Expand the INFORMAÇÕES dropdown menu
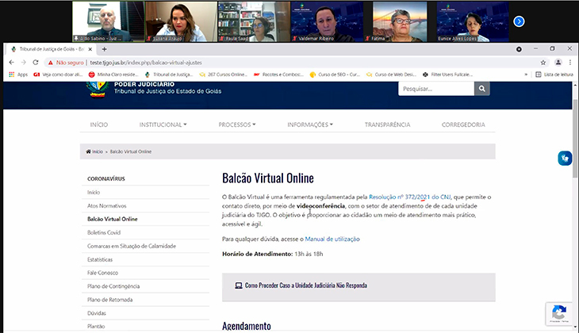This screenshot has width=579, height=333. tap(310, 124)
